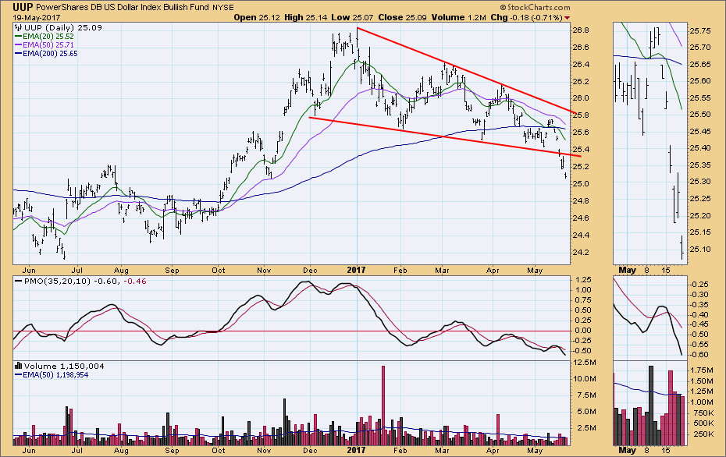Click the lower red trendline on the price chart
This screenshot has height=457, width=726.
(x=444, y=137)
